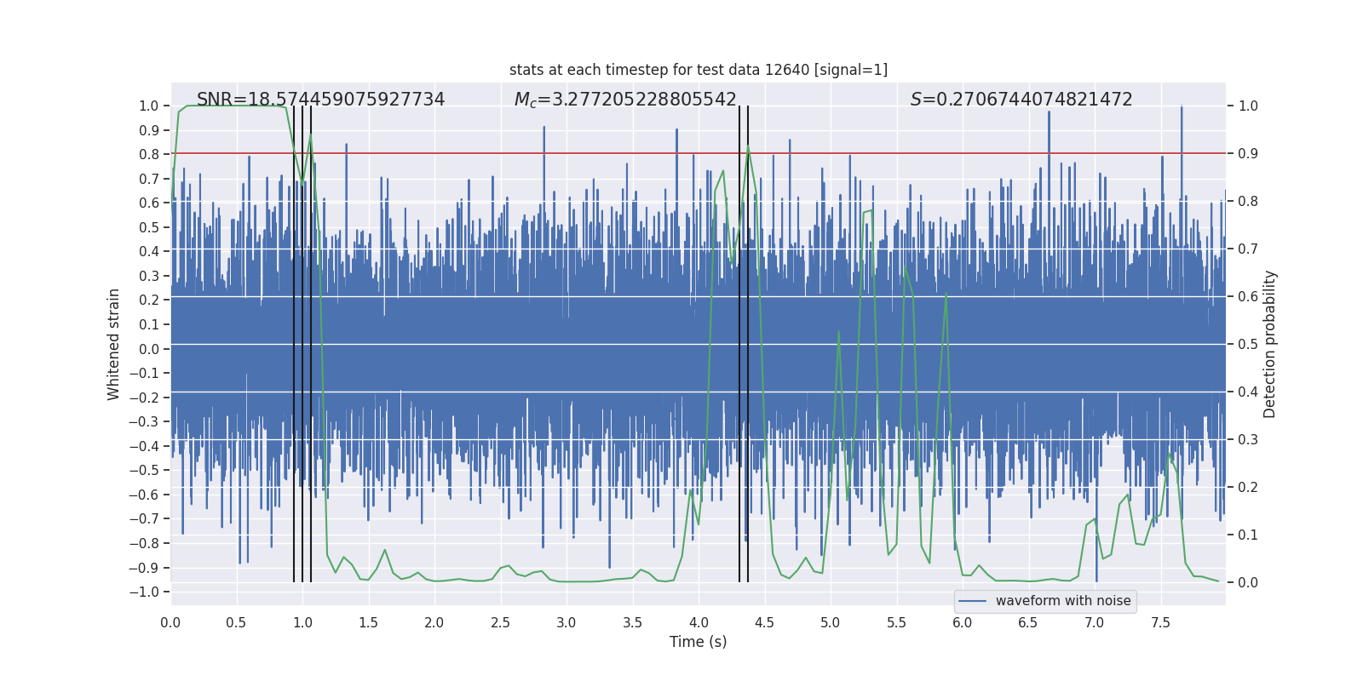
Task: Click the 0.5 tick on the right axis
Action: tap(1248, 344)
